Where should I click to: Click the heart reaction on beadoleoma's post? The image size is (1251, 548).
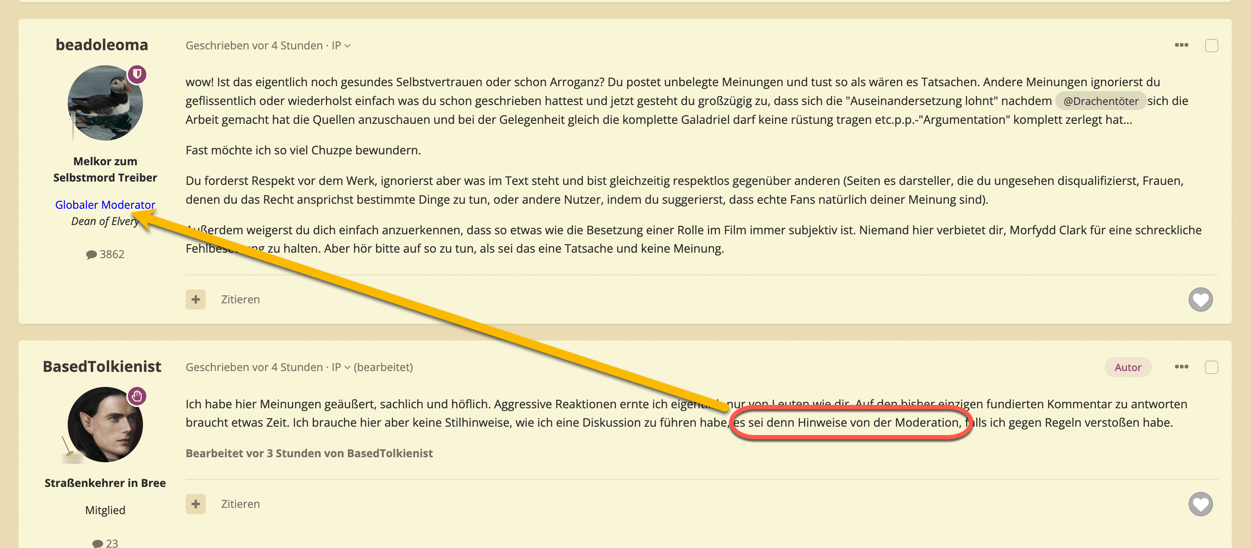pos(1200,299)
